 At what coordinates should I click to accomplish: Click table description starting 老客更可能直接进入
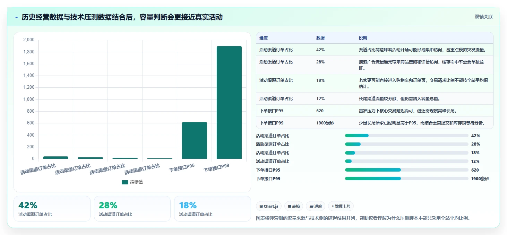[x=423, y=84]
